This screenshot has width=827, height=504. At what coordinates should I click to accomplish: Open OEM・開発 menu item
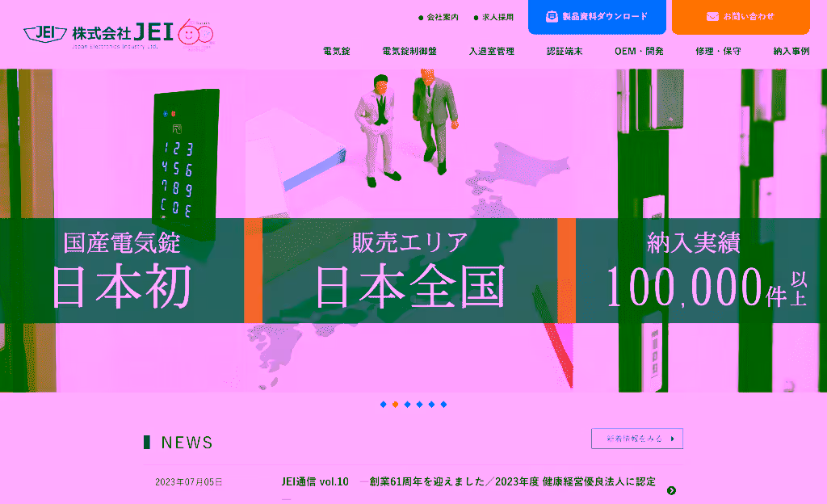click(x=639, y=51)
